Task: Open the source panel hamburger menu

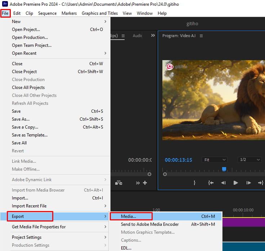Action: (x=123, y=36)
